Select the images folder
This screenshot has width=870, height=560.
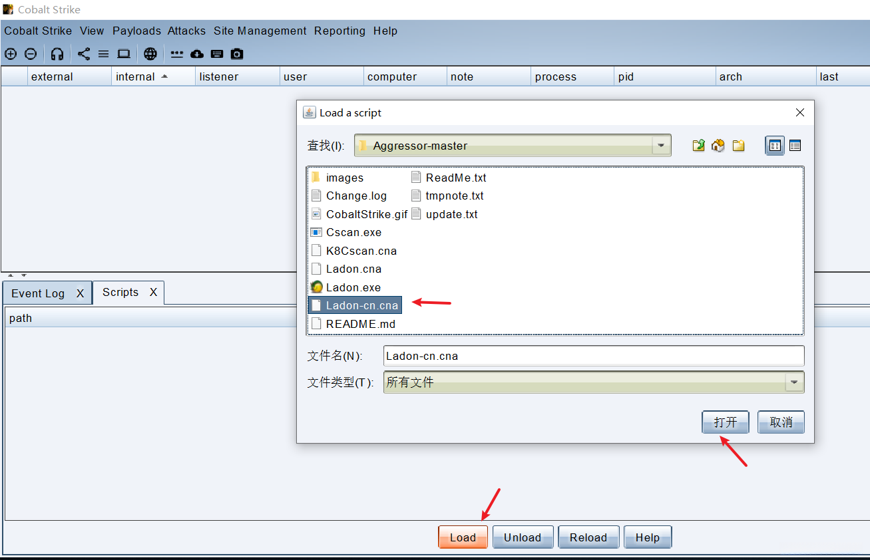[x=337, y=178]
